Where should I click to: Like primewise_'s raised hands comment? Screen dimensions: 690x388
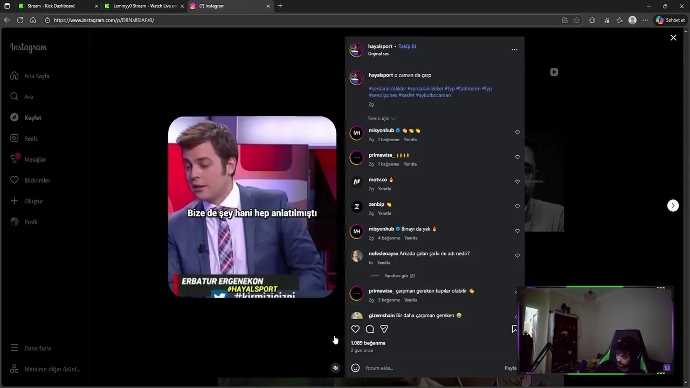click(517, 157)
